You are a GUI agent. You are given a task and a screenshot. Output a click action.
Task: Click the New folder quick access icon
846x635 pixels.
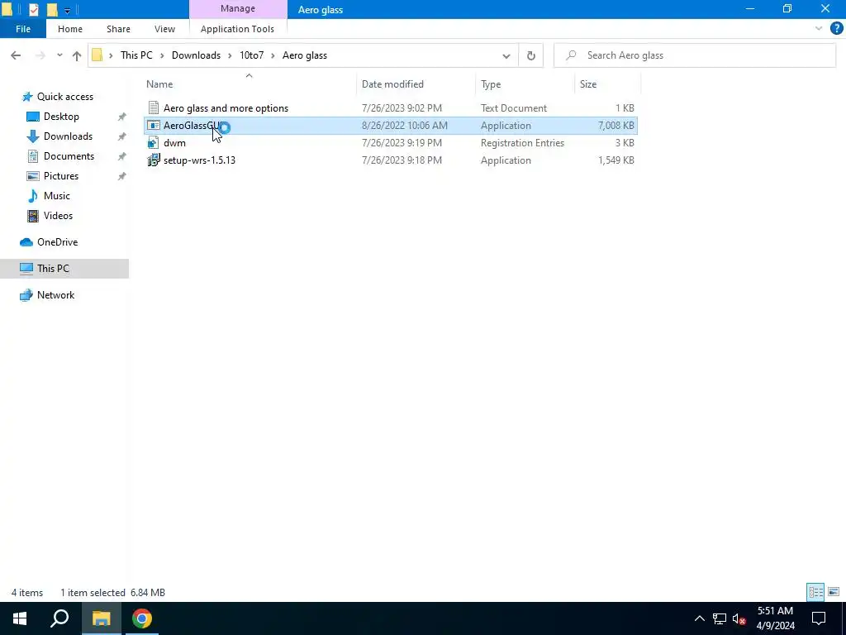pyautogui.click(x=52, y=9)
